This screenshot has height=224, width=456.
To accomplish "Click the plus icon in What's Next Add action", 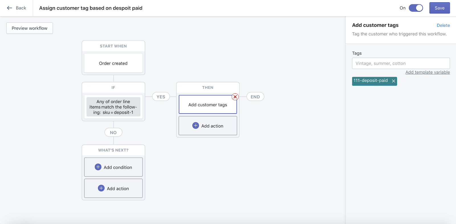I will (x=101, y=188).
